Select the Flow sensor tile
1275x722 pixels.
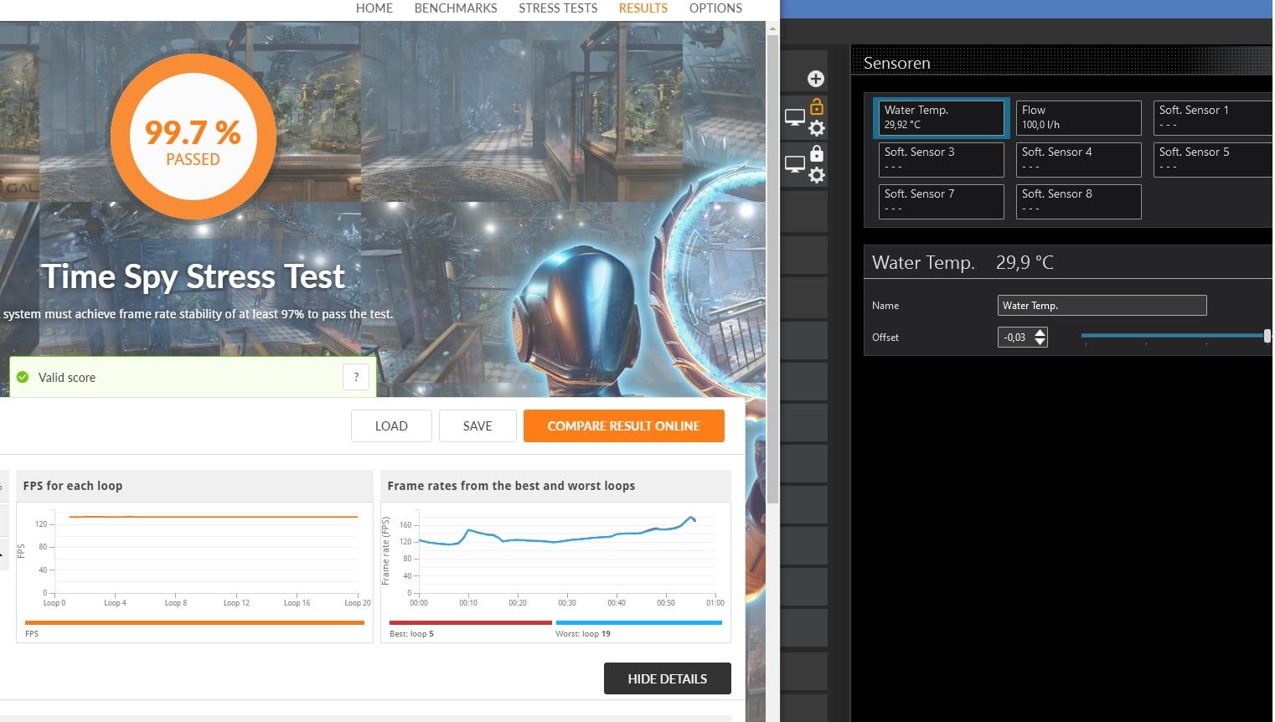pos(1079,118)
